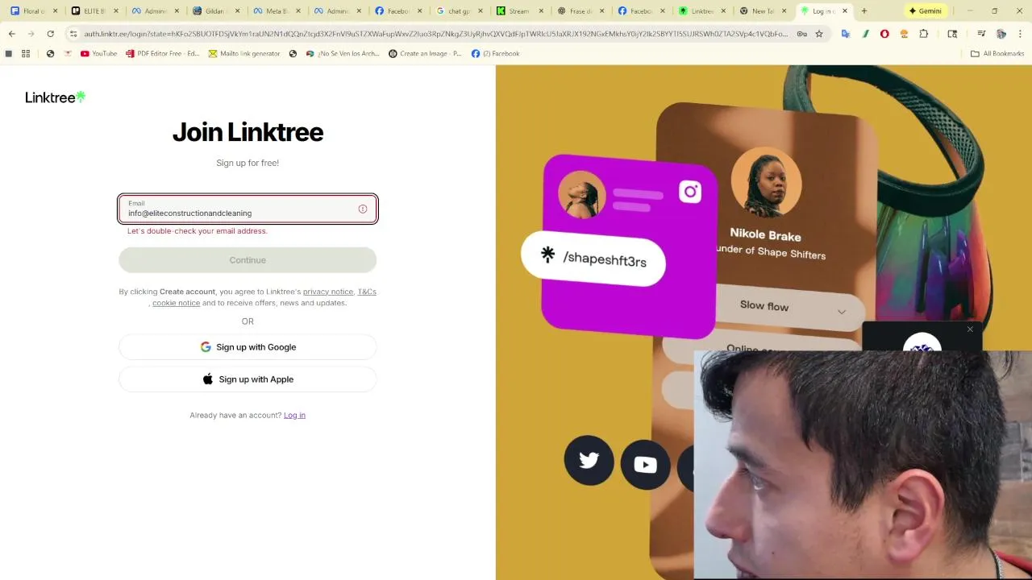Switch to the Gildan tab
Viewport: 1032px width, 580px height.
coord(216,11)
